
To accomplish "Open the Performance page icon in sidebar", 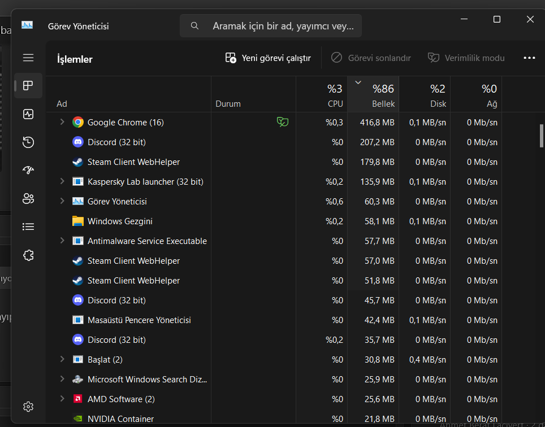I will [28, 114].
